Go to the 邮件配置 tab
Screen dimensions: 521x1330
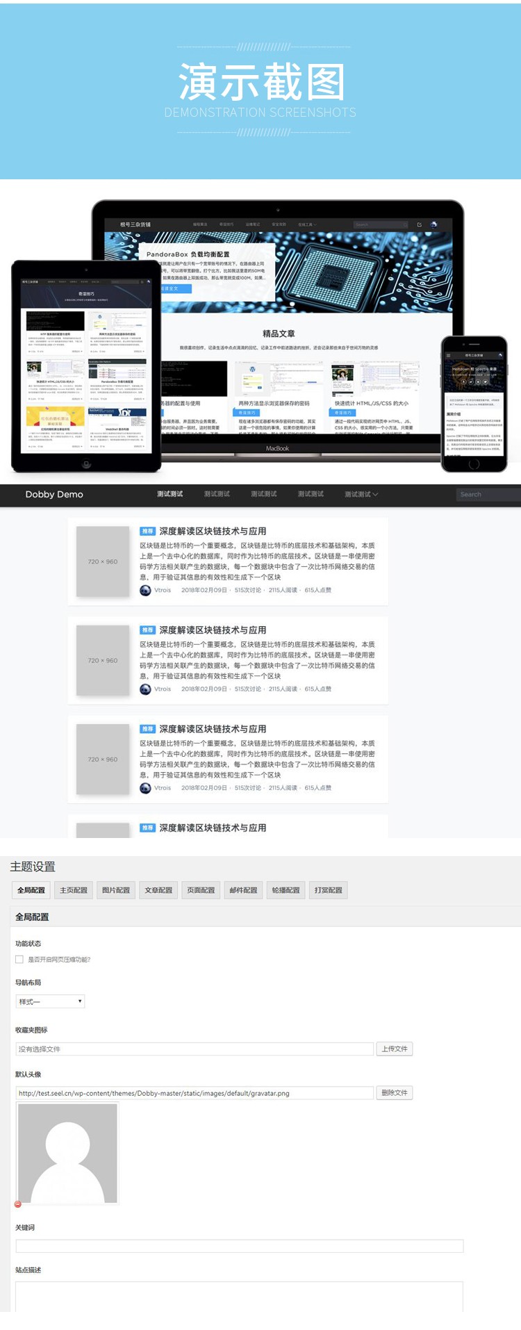tap(243, 890)
